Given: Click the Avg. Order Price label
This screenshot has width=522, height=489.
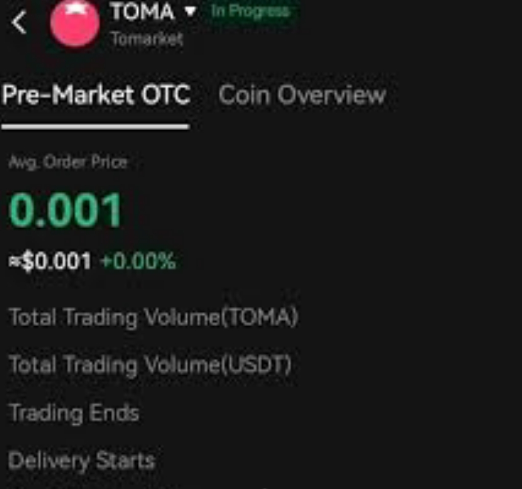Looking at the screenshot, I should click(x=68, y=162).
